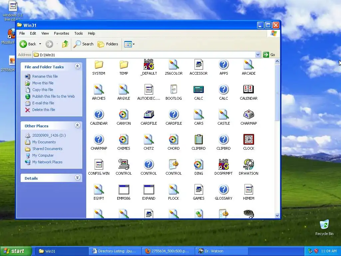The height and width of the screenshot is (256, 341).
Task: Click Delete this file link
Action: click(x=44, y=110)
